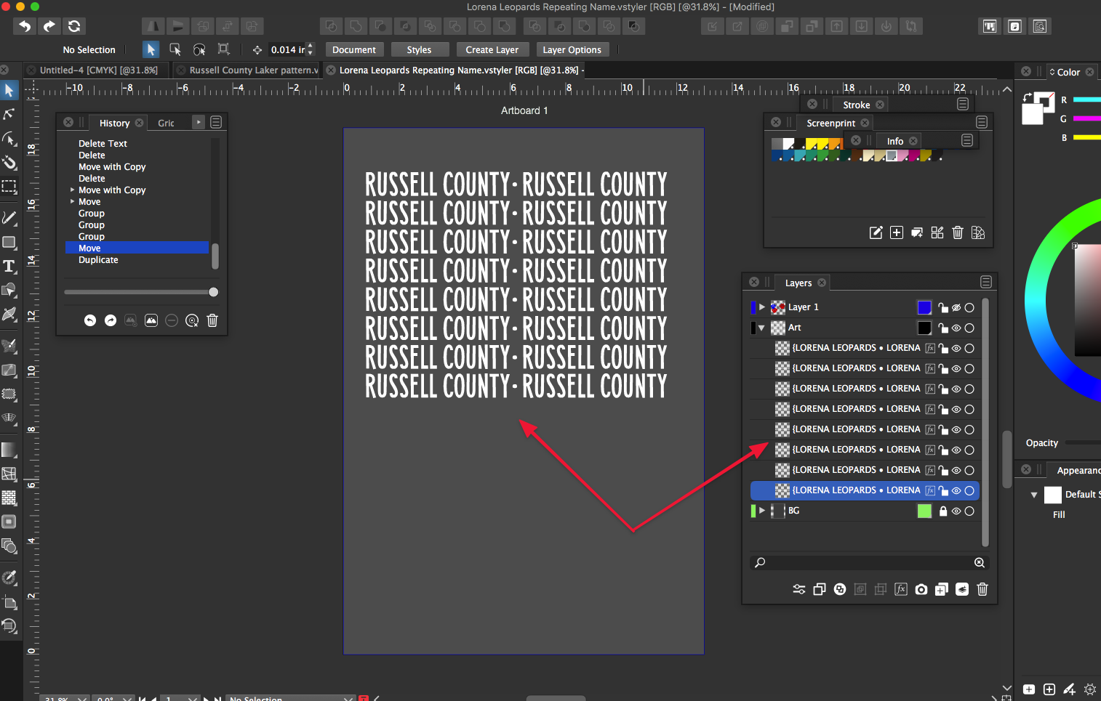Click the camera icon in Layers footer

921,589
